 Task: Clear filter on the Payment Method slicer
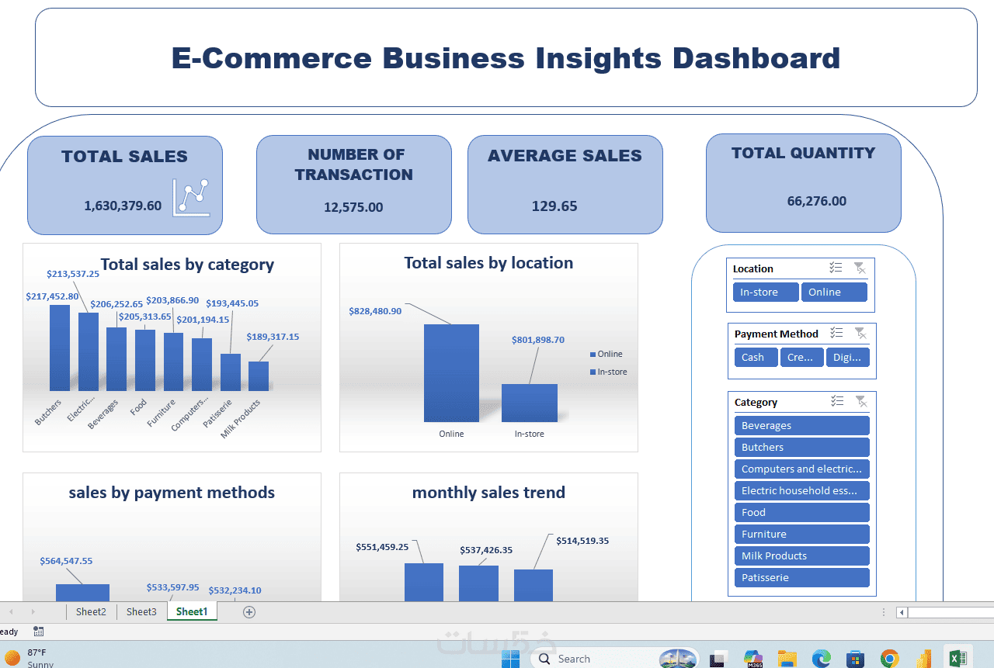click(860, 333)
